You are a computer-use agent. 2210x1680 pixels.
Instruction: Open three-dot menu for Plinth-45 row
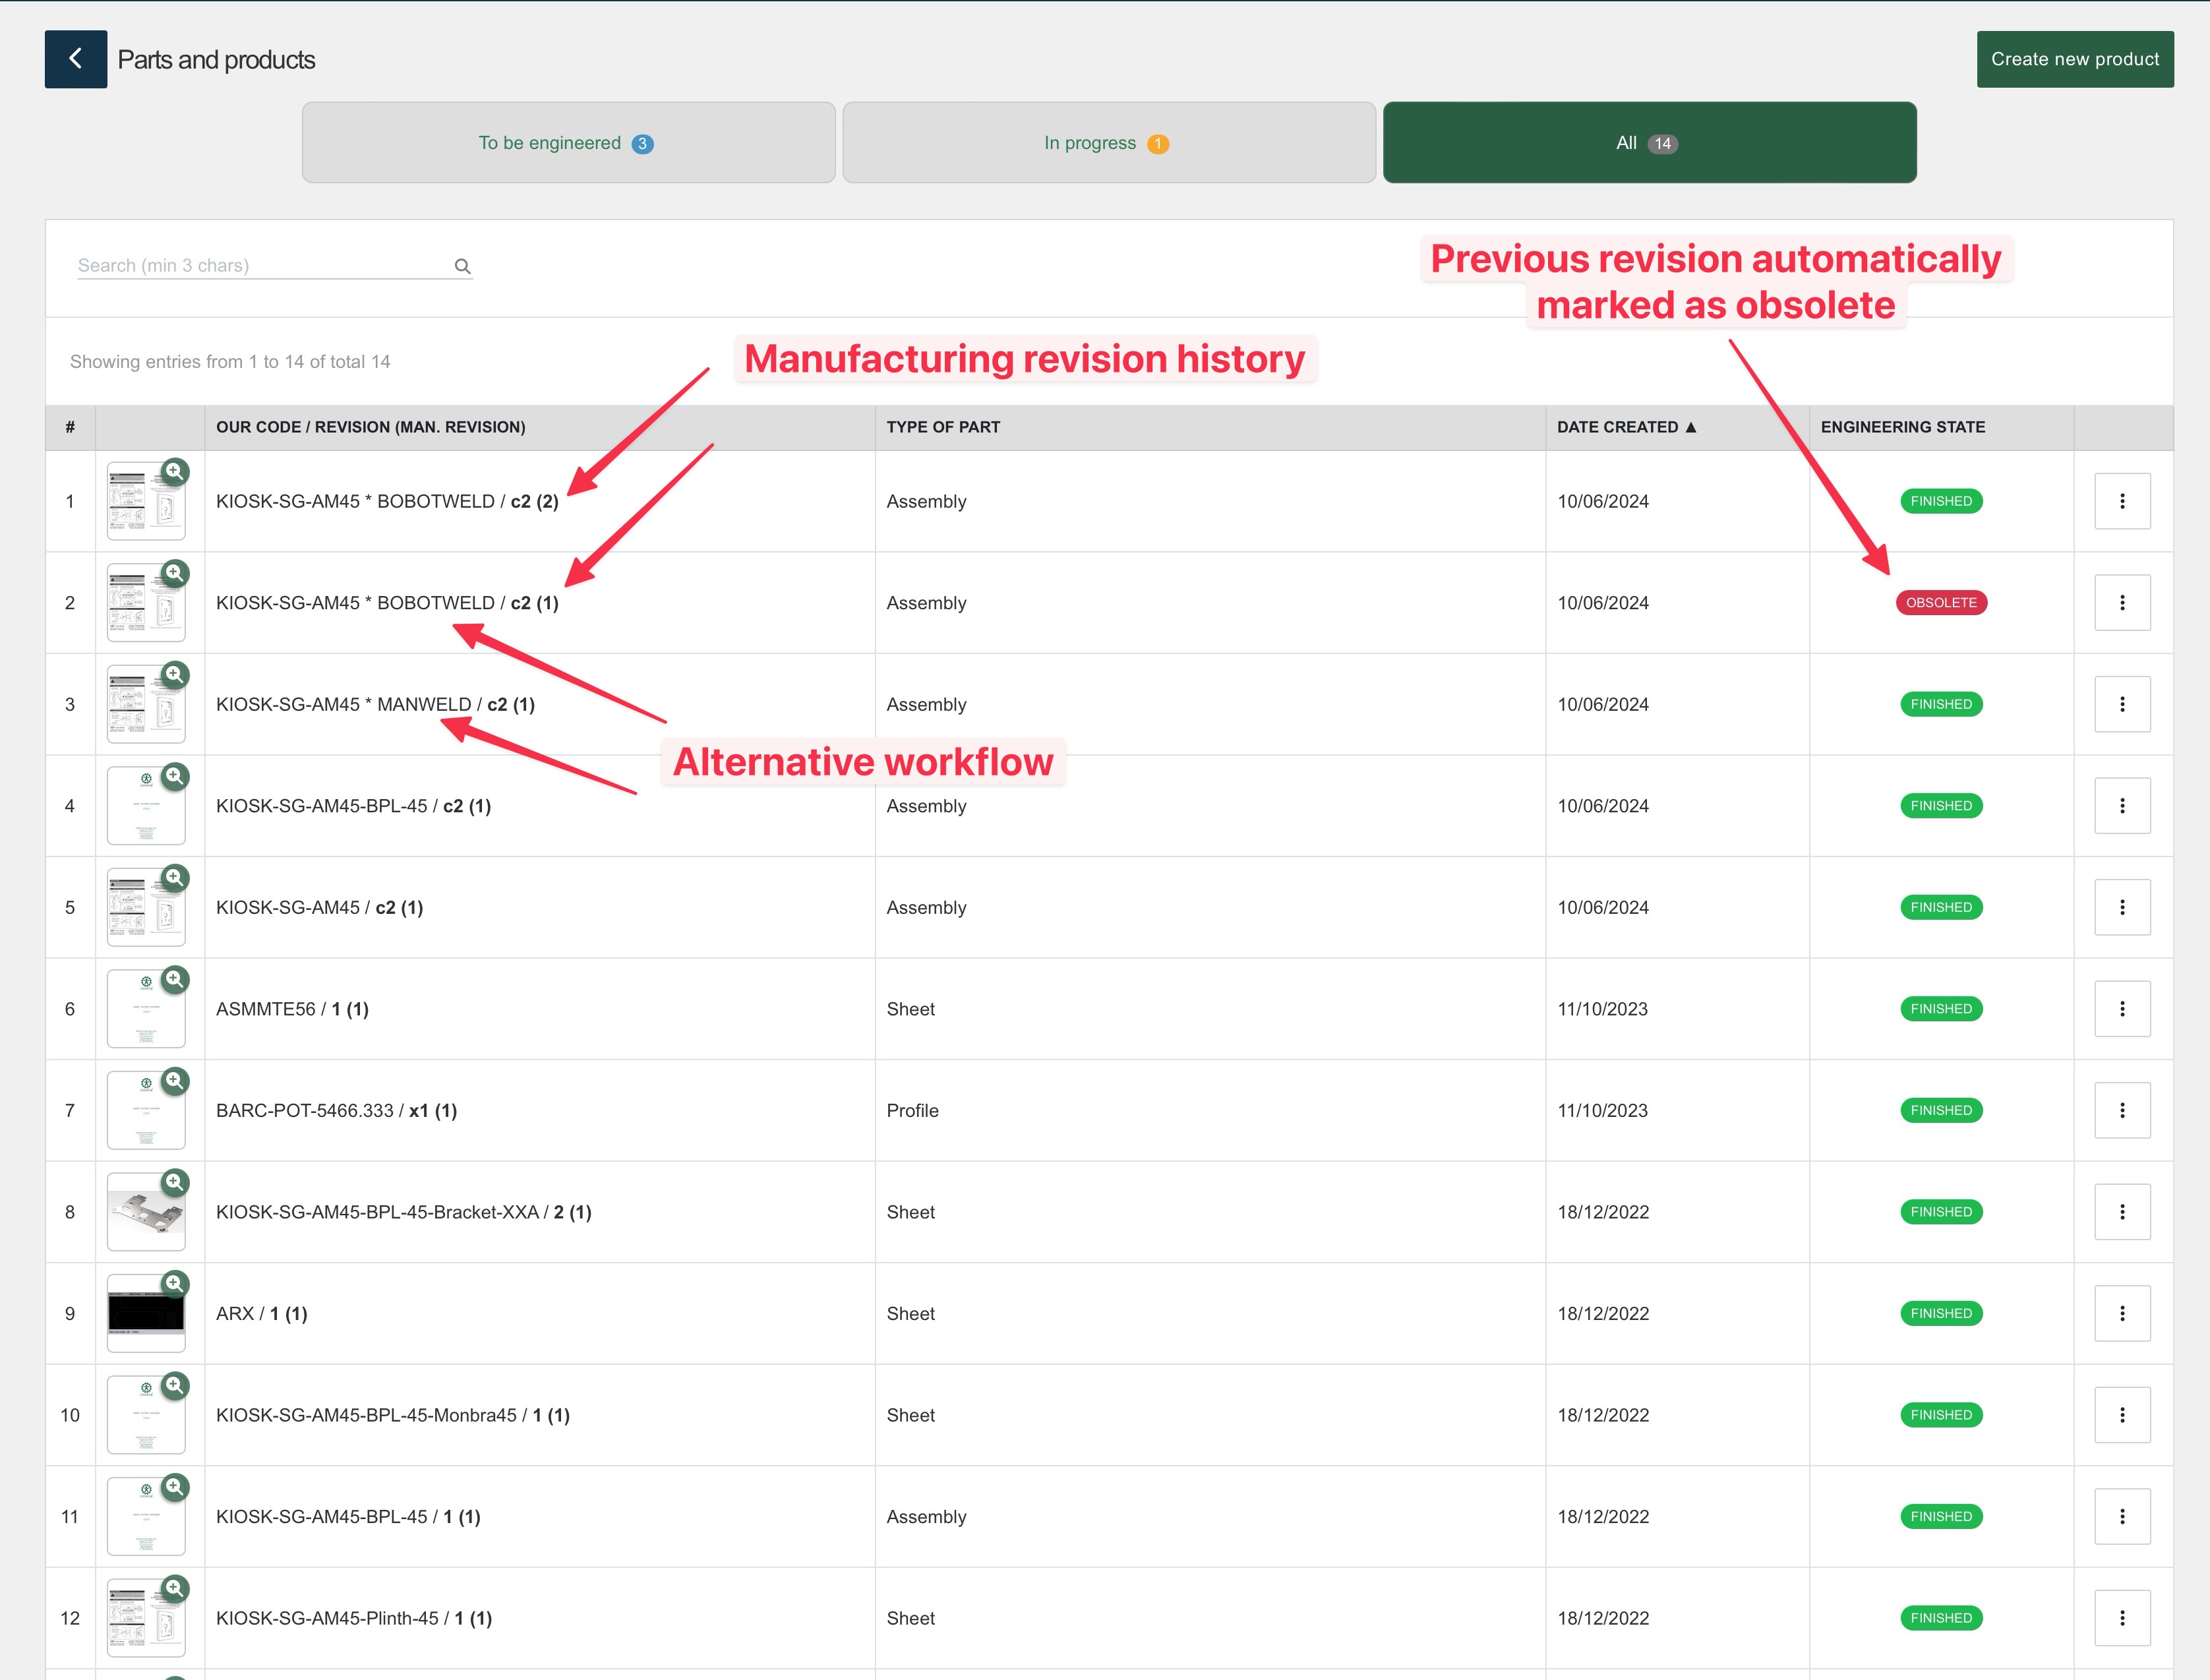point(2121,1618)
